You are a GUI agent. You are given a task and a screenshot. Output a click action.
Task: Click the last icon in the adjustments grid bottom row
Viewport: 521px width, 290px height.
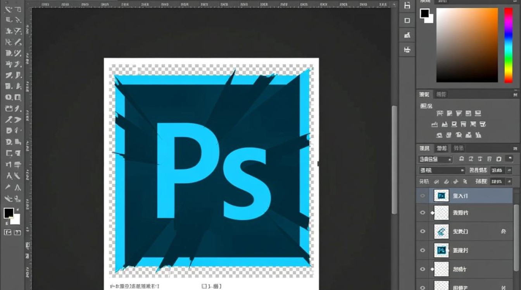(478, 135)
